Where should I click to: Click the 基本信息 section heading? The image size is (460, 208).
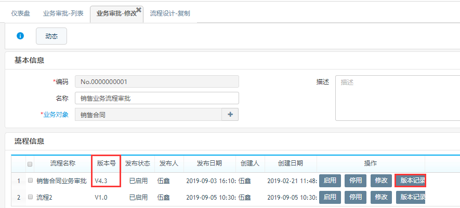pos(29,61)
